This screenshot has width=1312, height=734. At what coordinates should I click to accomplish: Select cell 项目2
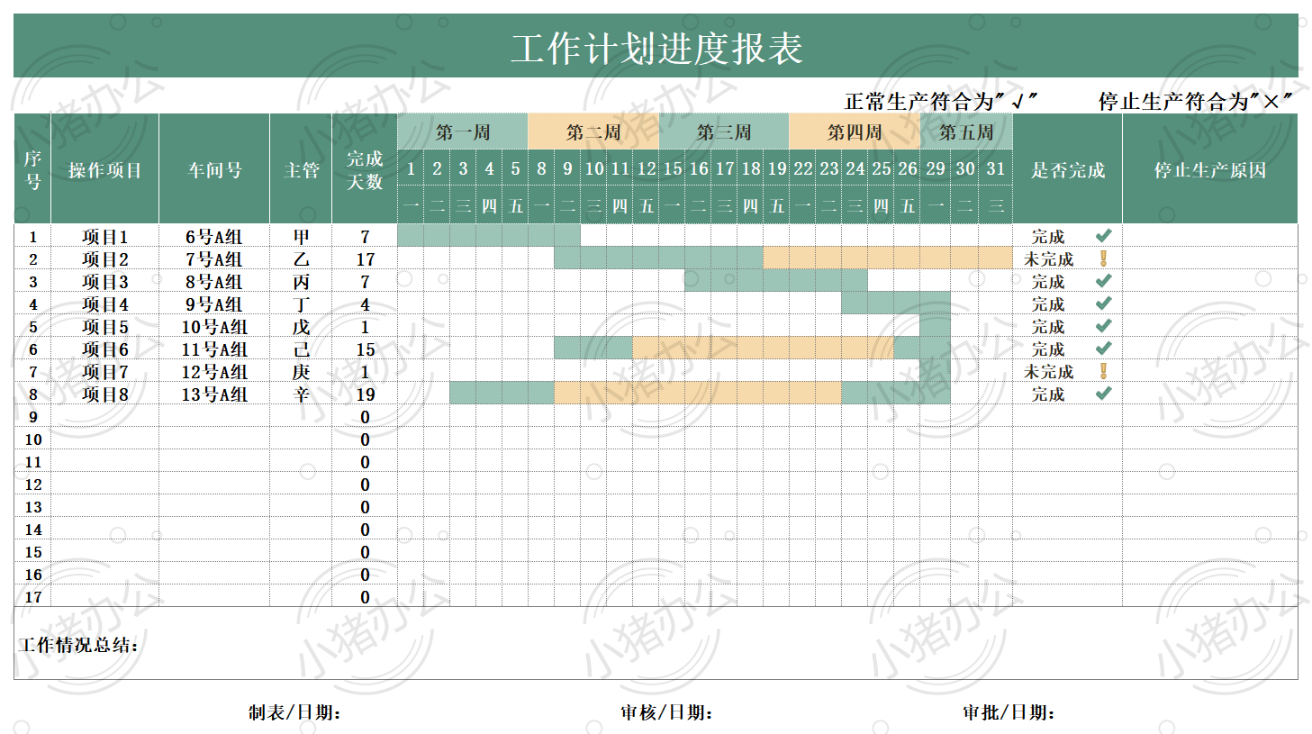click(x=105, y=258)
